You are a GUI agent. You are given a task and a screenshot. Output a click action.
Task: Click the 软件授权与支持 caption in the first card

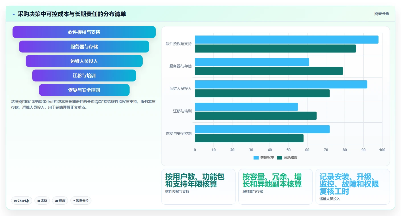(177, 192)
